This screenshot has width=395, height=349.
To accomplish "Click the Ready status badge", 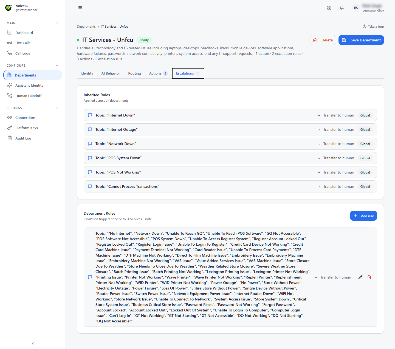I will pyautogui.click(x=144, y=40).
